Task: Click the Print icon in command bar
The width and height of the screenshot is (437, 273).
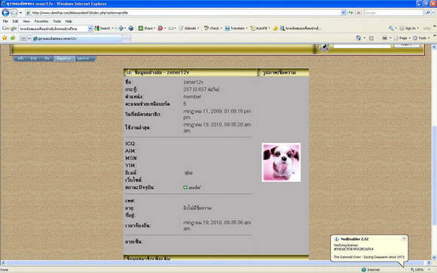Action: pos(384,38)
